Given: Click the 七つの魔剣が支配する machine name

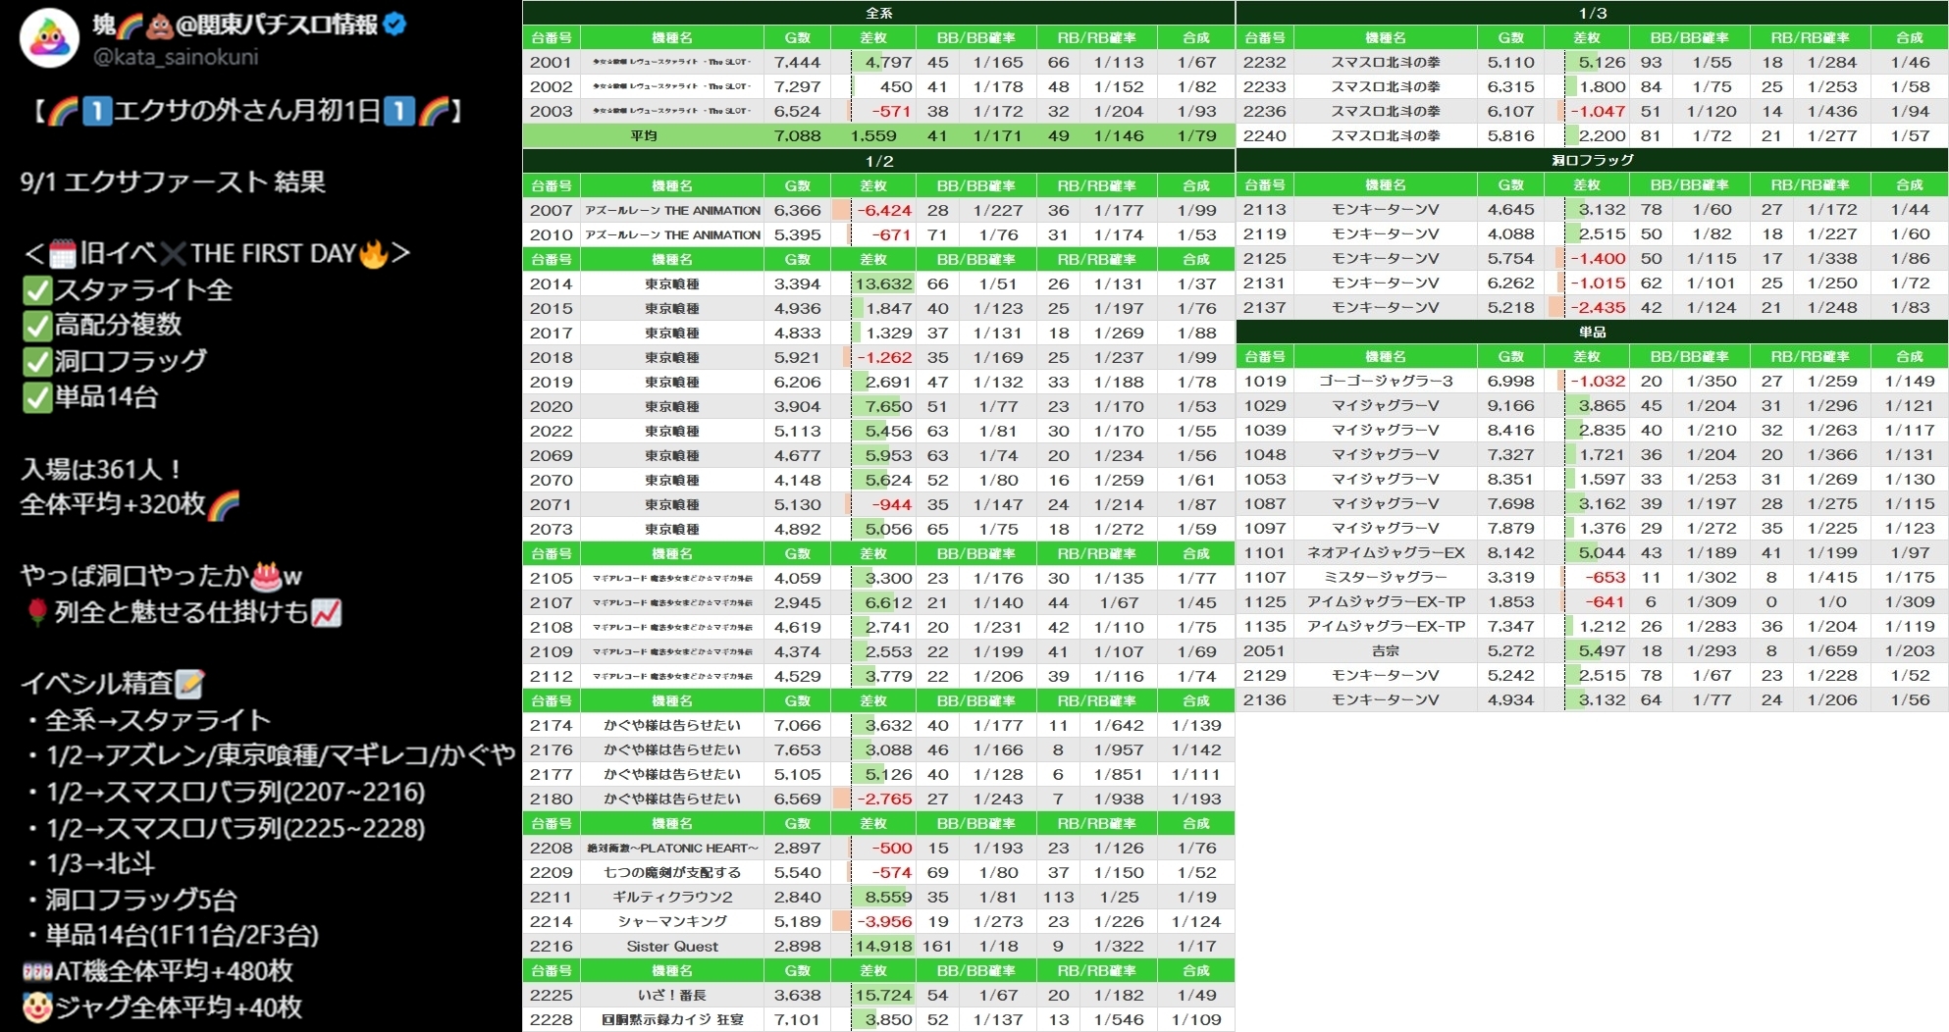Looking at the screenshot, I should point(672,872).
